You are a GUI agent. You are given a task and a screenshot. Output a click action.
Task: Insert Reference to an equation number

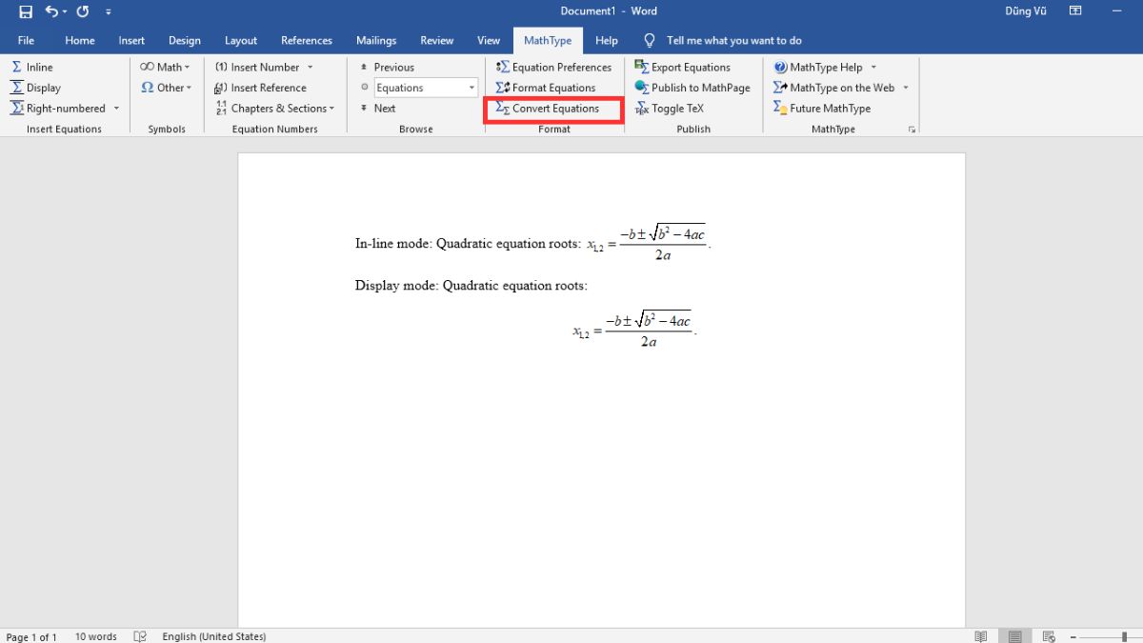[267, 87]
